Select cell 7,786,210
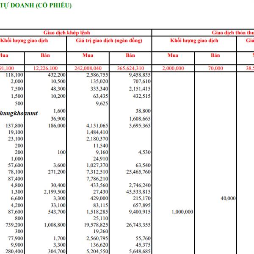 (x=97, y=179)
